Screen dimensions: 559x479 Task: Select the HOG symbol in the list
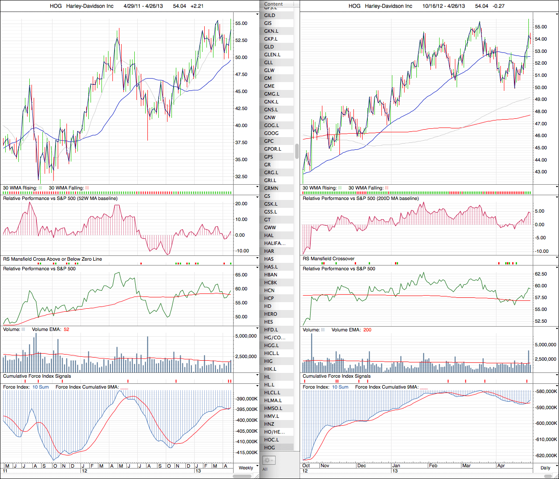(x=269, y=448)
